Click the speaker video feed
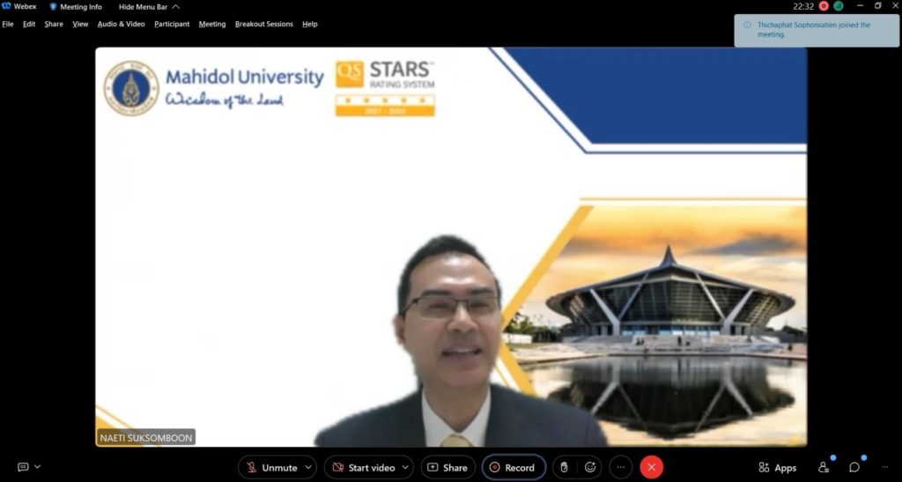This screenshot has width=902, height=482. [451, 247]
